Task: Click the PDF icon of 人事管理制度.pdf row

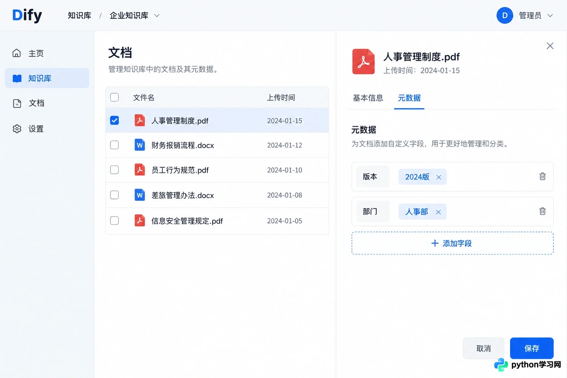Action: point(140,120)
